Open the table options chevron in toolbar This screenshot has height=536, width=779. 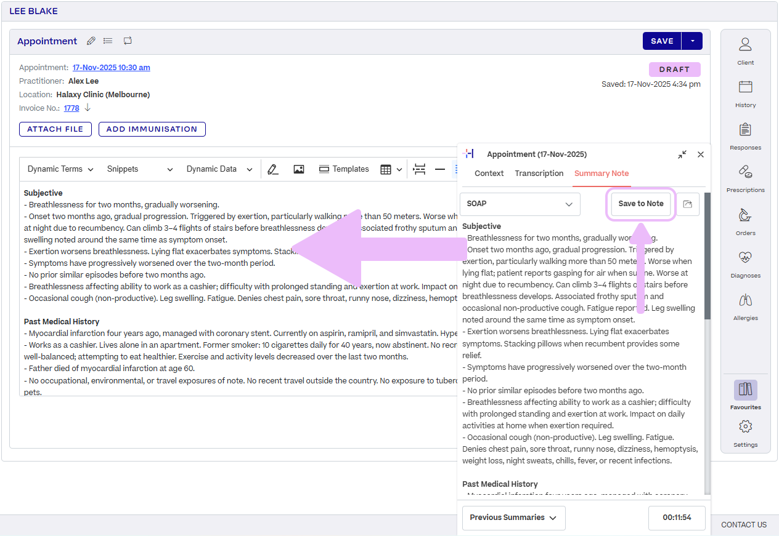(x=399, y=170)
